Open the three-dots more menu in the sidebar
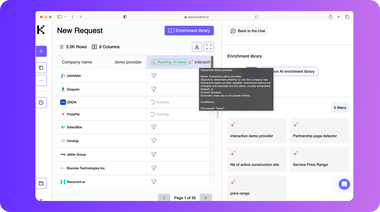 pos(41,81)
